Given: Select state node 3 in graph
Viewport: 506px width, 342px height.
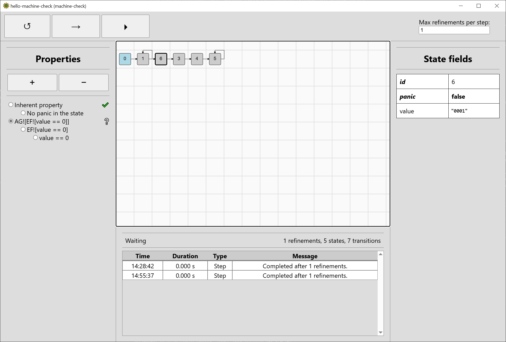Looking at the screenshot, I should click(x=179, y=59).
